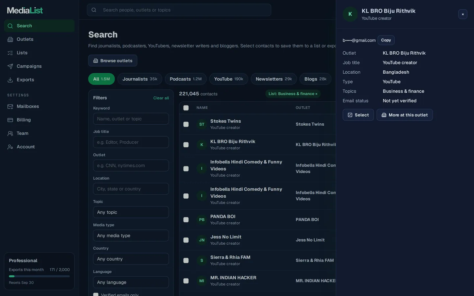Image resolution: width=474 pixels, height=296 pixels.
Task: Check the Jess No Limit row checkbox
Action: click(x=186, y=240)
